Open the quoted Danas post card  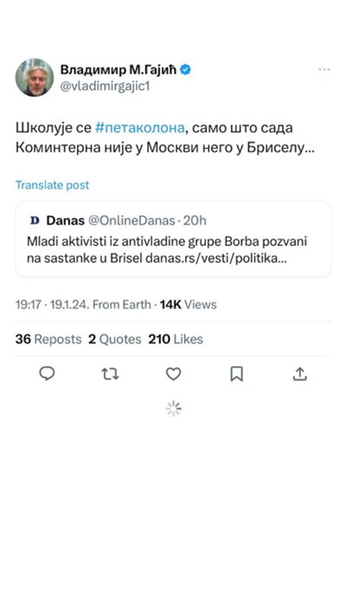(x=174, y=239)
